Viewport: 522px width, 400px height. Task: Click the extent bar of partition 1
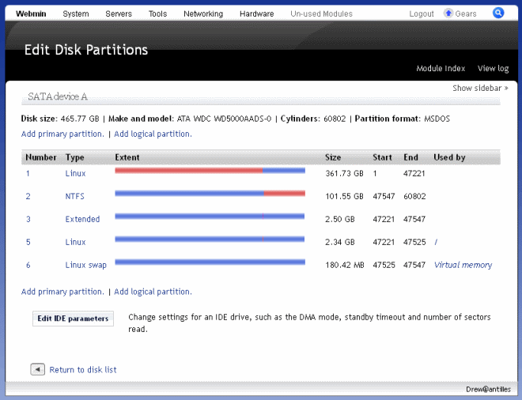click(210, 170)
